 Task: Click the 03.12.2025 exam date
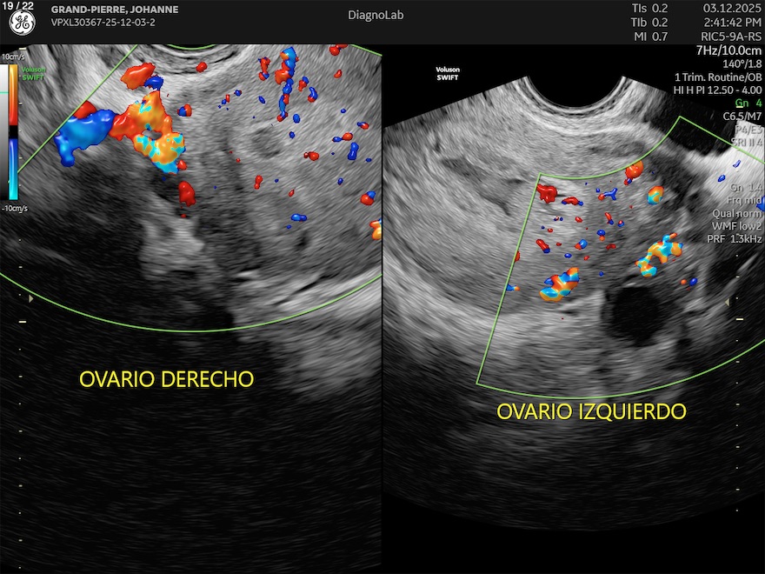(x=732, y=9)
